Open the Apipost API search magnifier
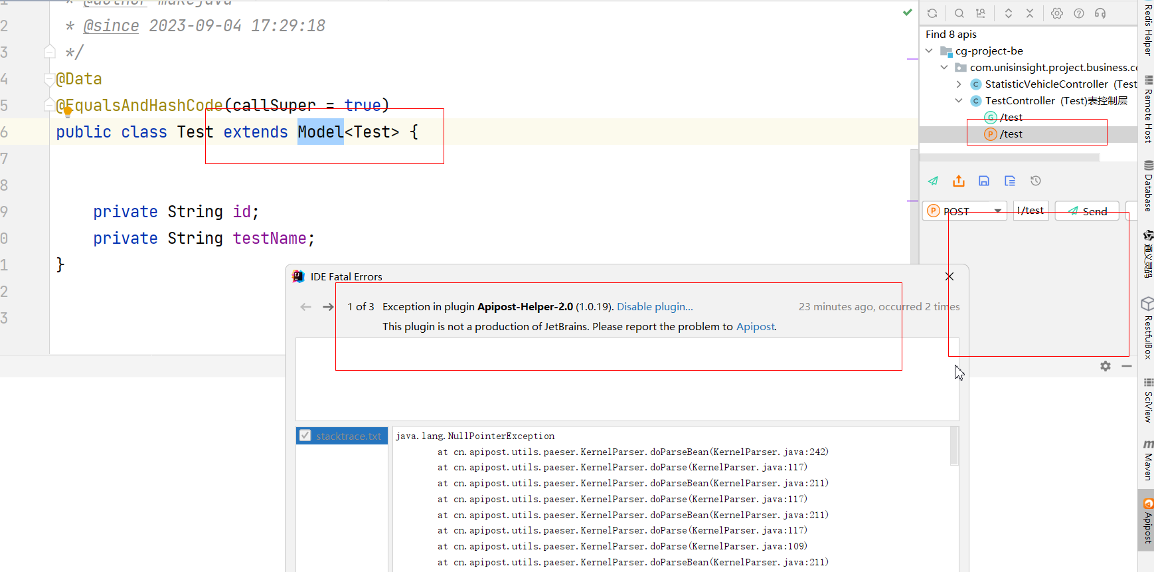The height and width of the screenshot is (572, 1154). pyautogui.click(x=959, y=13)
